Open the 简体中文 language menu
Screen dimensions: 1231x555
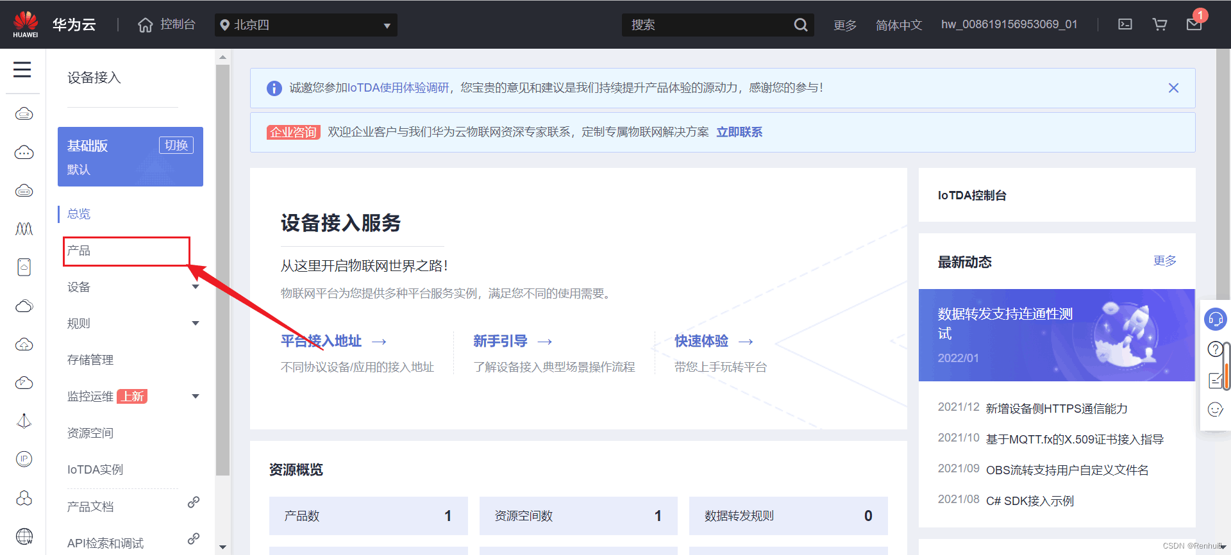(899, 25)
